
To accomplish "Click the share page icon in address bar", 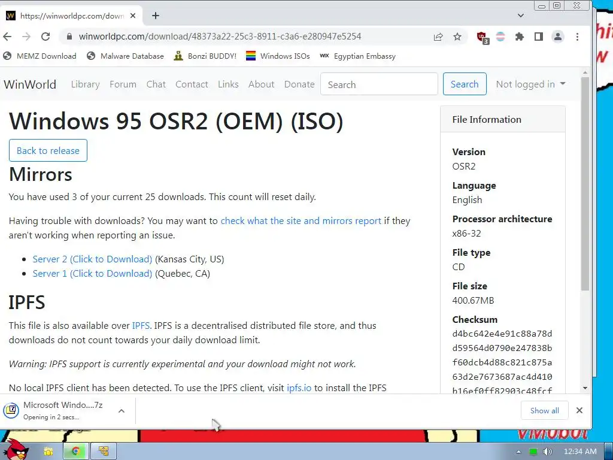I will 438,37.
